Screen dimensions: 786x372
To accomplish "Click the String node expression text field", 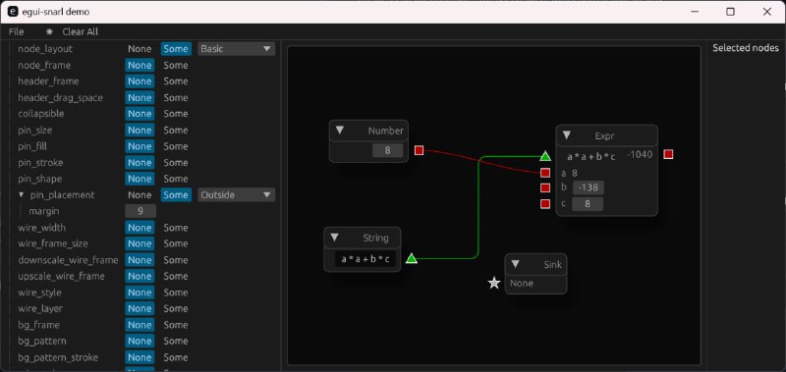I will click(x=365, y=259).
